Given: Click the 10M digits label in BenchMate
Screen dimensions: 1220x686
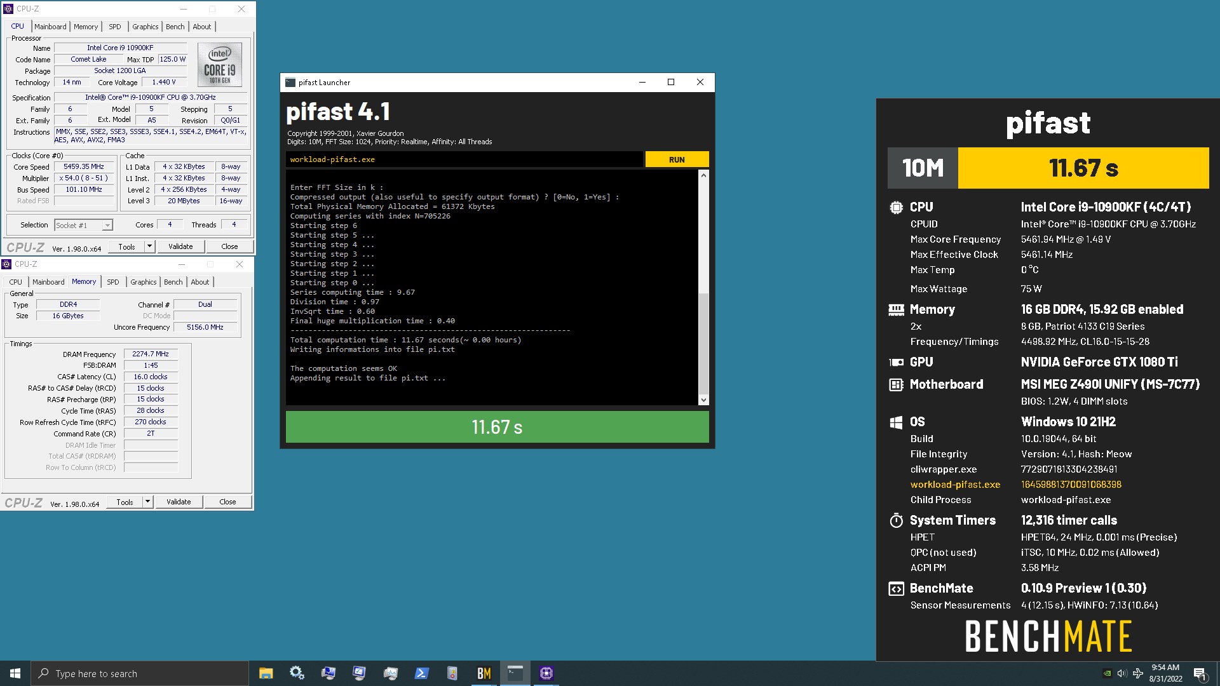Looking at the screenshot, I should (923, 168).
